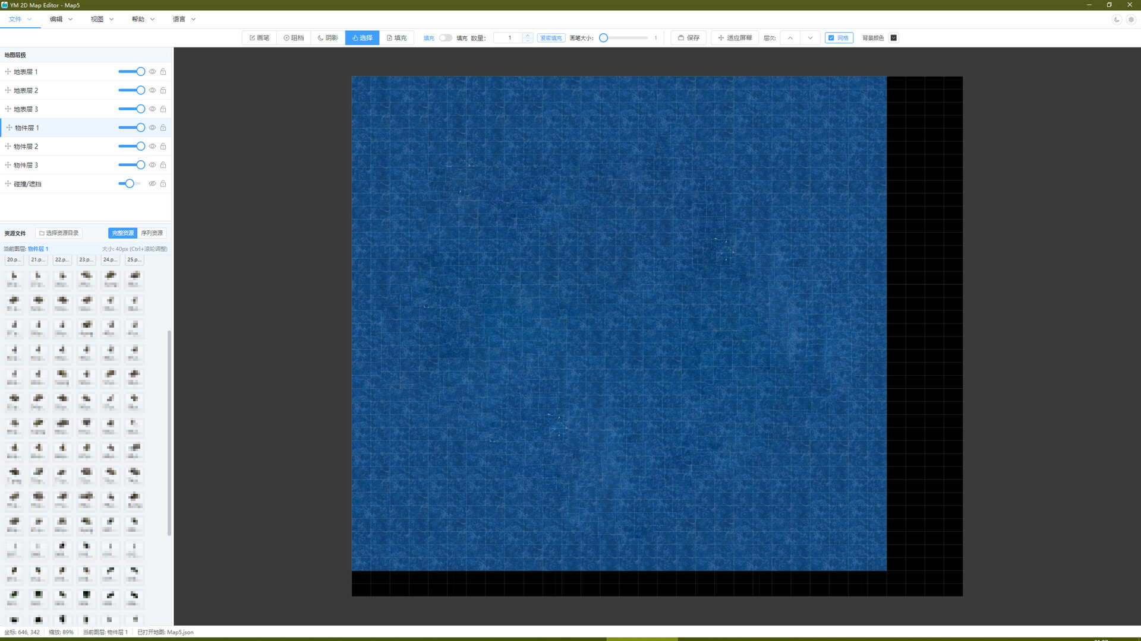This screenshot has width=1141, height=641.
Task: Select the 画笔 brush tool
Action: (259, 38)
